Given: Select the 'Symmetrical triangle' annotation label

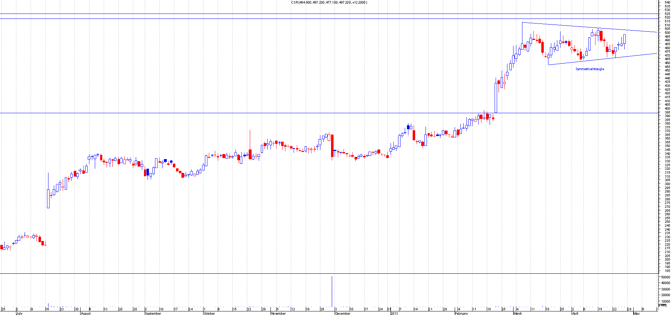Looking at the screenshot, I should pos(589,69).
